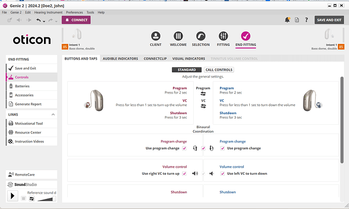Open the Client step icon
Image resolution: width=349 pixels, height=209 pixels.
(x=156, y=36)
